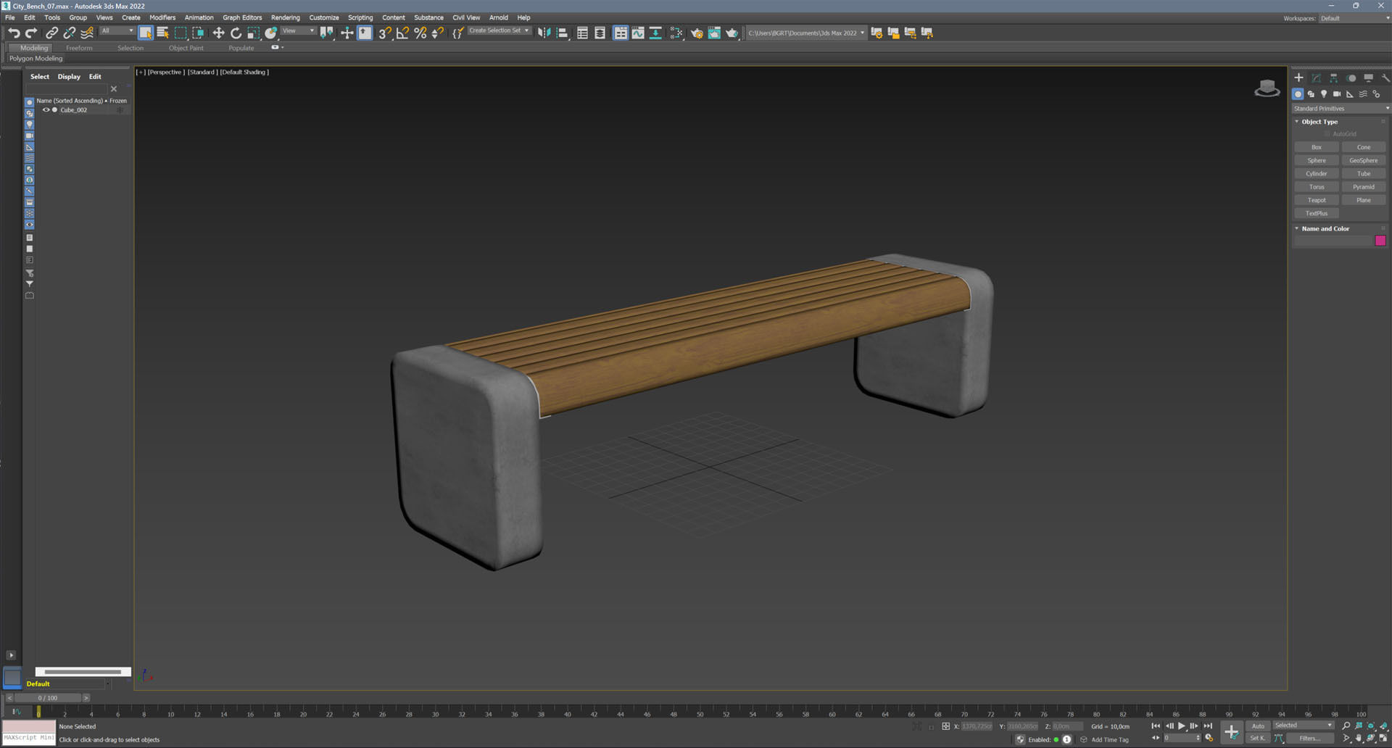
Task: Toggle the Set Key mode button
Action: 1258,739
